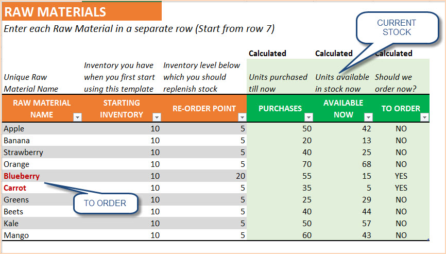The image size is (446, 254).
Task: Select the RAW MATERIALS orange title banner
Action: [82, 12]
